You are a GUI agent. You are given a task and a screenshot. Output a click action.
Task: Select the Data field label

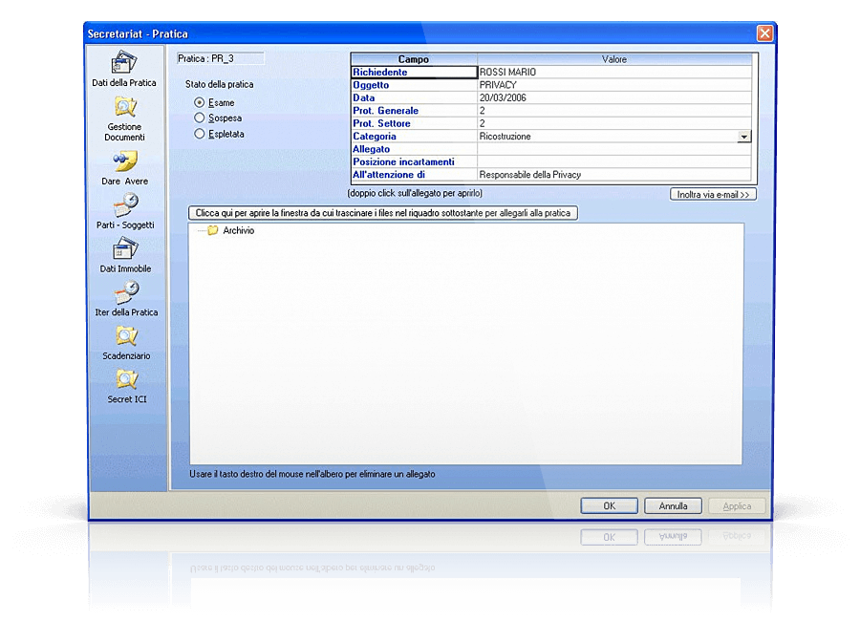point(364,97)
